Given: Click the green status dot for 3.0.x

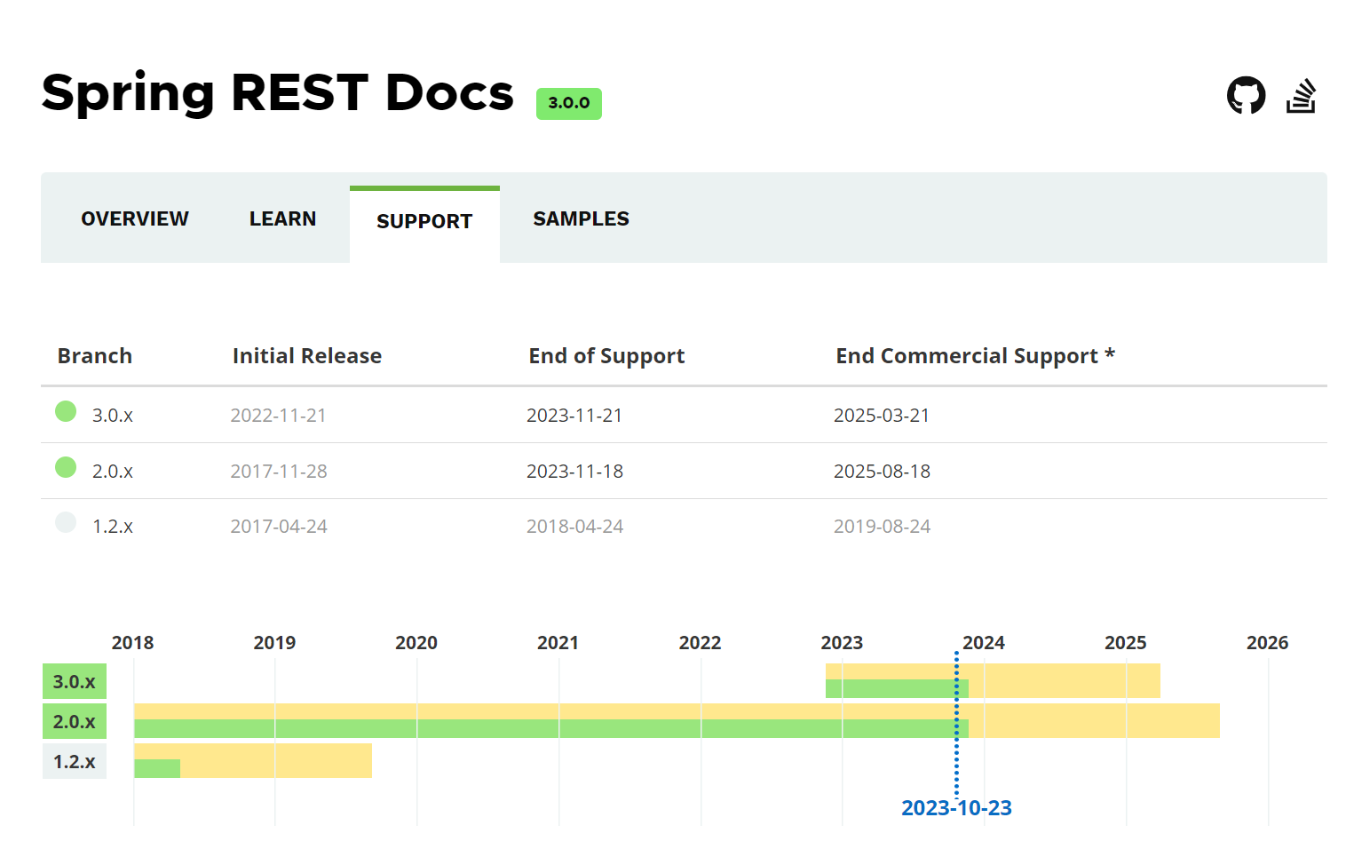Looking at the screenshot, I should [66, 411].
